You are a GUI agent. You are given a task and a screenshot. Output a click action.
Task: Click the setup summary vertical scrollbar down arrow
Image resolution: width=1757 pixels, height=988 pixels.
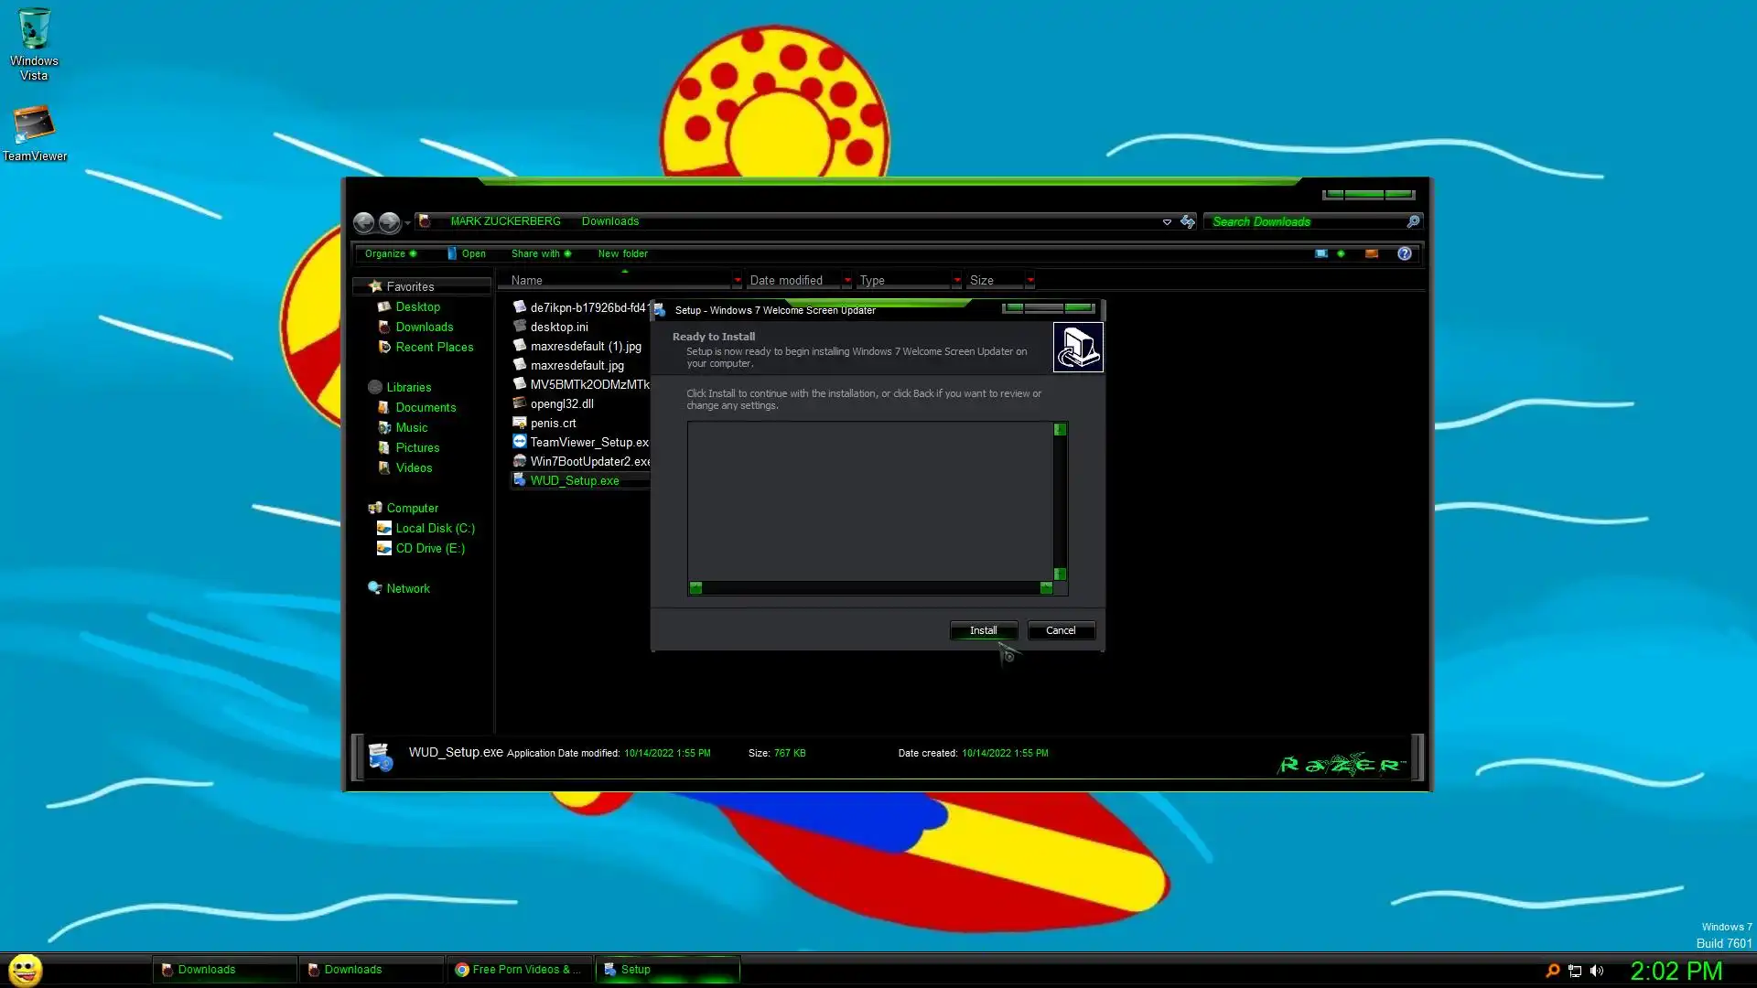[x=1060, y=574]
